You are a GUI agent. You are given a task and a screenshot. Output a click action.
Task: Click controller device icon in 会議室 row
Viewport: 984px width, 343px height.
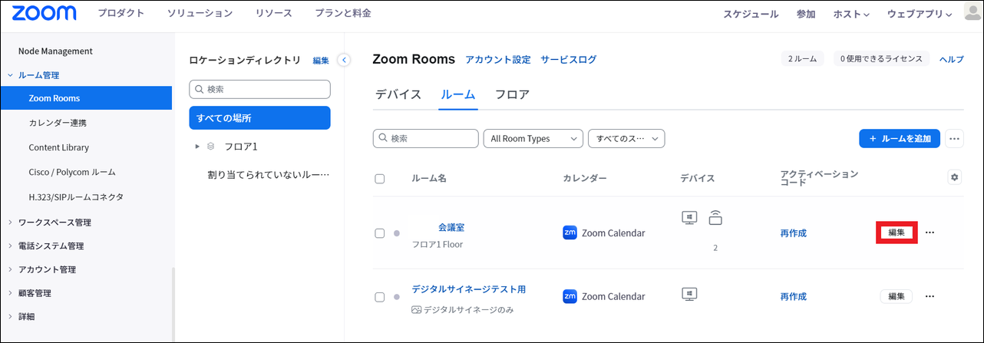tap(715, 217)
